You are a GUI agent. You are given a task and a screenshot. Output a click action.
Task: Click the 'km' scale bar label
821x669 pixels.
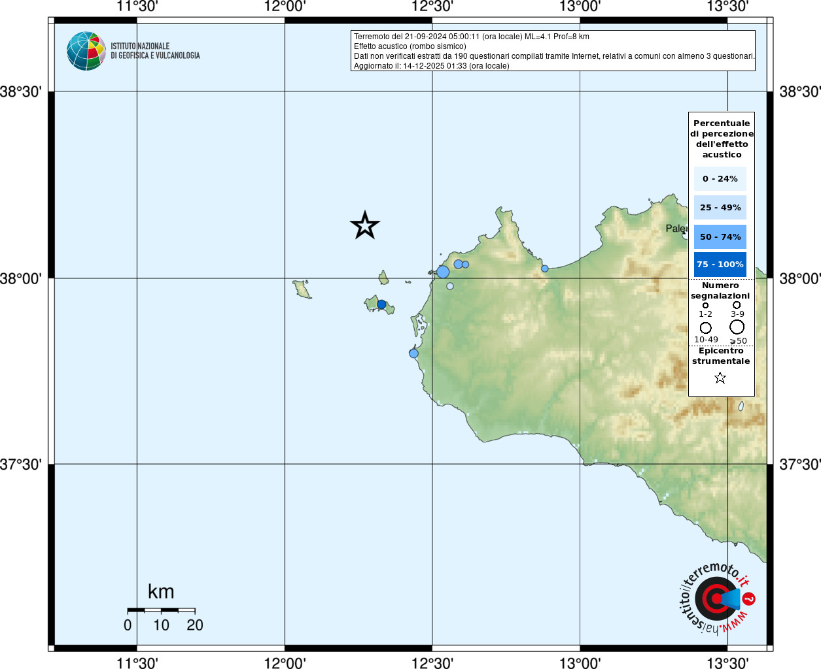[x=161, y=592]
